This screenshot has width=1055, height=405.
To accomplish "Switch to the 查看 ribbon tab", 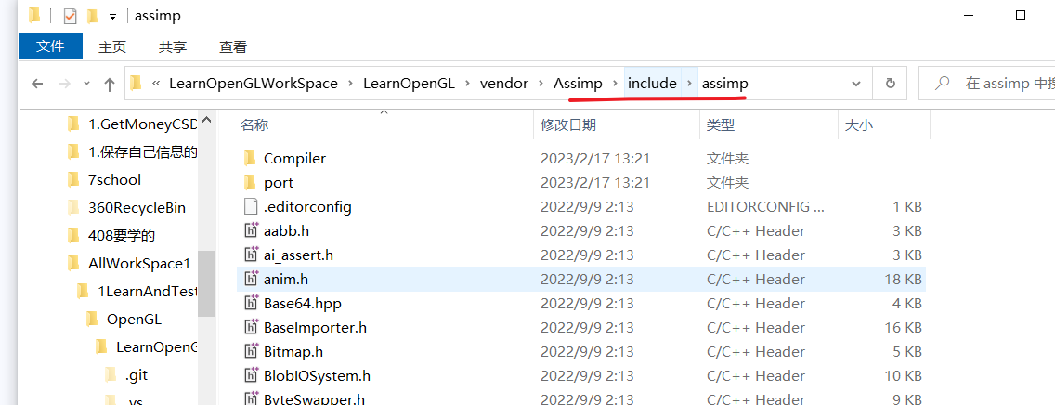I will point(233,46).
